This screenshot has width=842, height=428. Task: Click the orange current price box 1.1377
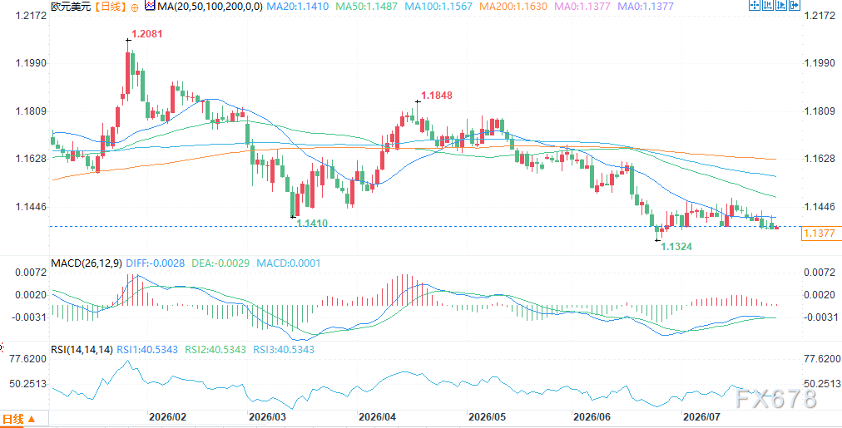click(x=820, y=233)
